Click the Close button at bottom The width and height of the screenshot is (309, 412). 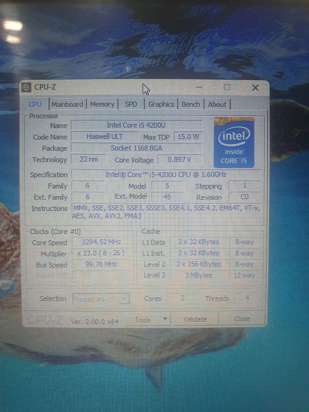click(x=242, y=319)
